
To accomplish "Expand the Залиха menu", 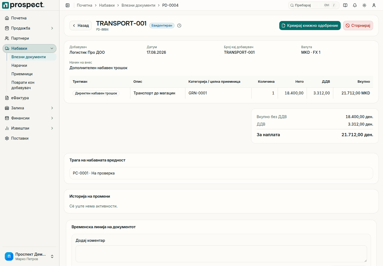I will (x=30, y=108).
